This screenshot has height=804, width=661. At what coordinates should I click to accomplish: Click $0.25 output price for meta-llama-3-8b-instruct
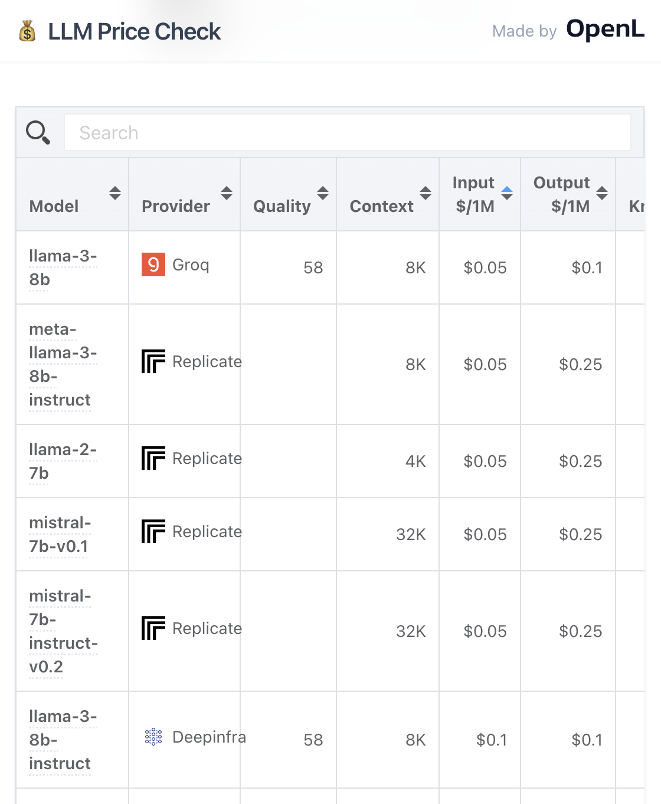581,364
